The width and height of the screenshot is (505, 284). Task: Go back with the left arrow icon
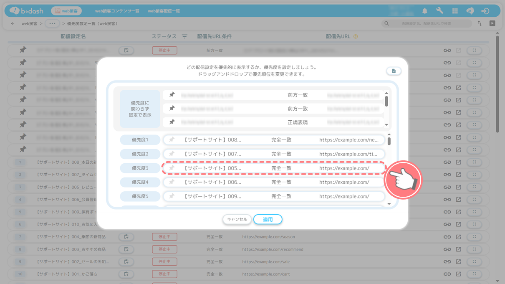point(13,23)
